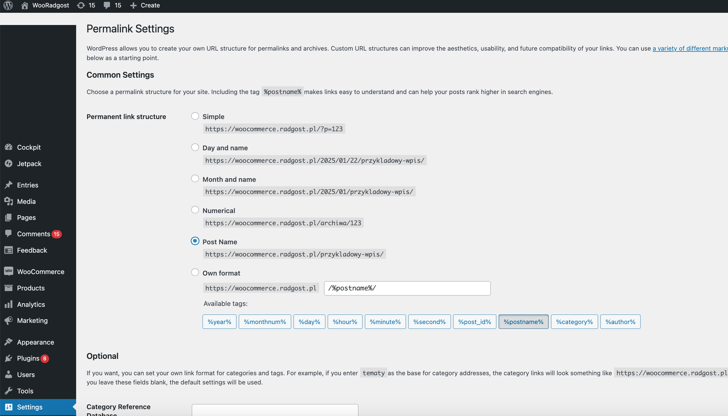The height and width of the screenshot is (416, 728).
Task: Open the Settings menu item
Action: point(30,407)
